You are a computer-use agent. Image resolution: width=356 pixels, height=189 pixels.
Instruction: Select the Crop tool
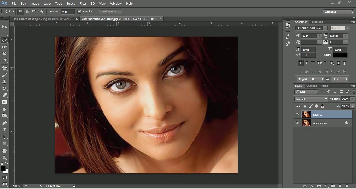(x=4, y=54)
